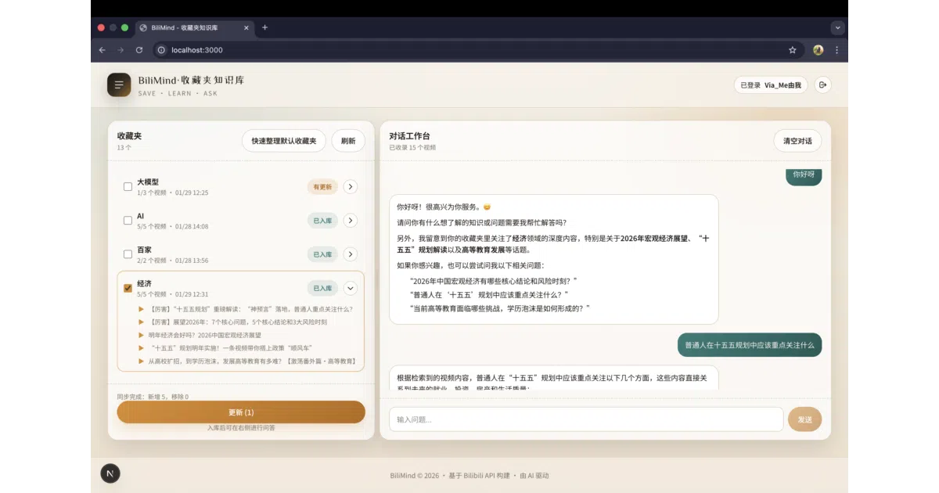Click the 已入库 badge on AI row
The width and height of the screenshot is (939, 493).
(x=322, y=221)
